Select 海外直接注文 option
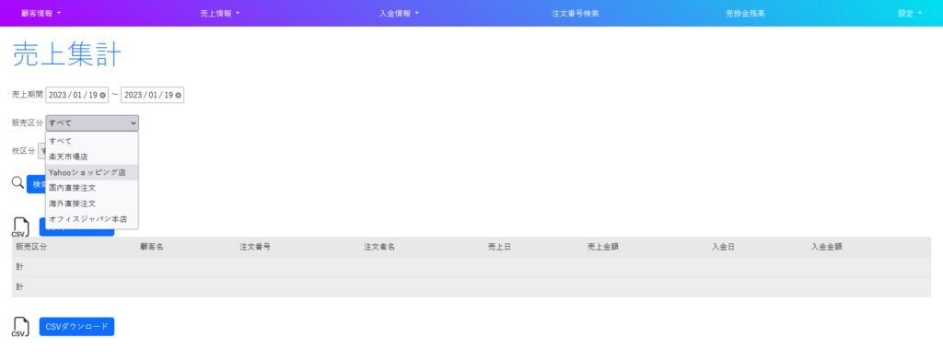This screenshot has height=361, width=943. pyautogui.click(x=92, y=204)
